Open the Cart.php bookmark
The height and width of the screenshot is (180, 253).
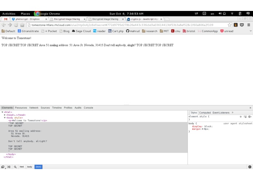(x=116, y=31)
